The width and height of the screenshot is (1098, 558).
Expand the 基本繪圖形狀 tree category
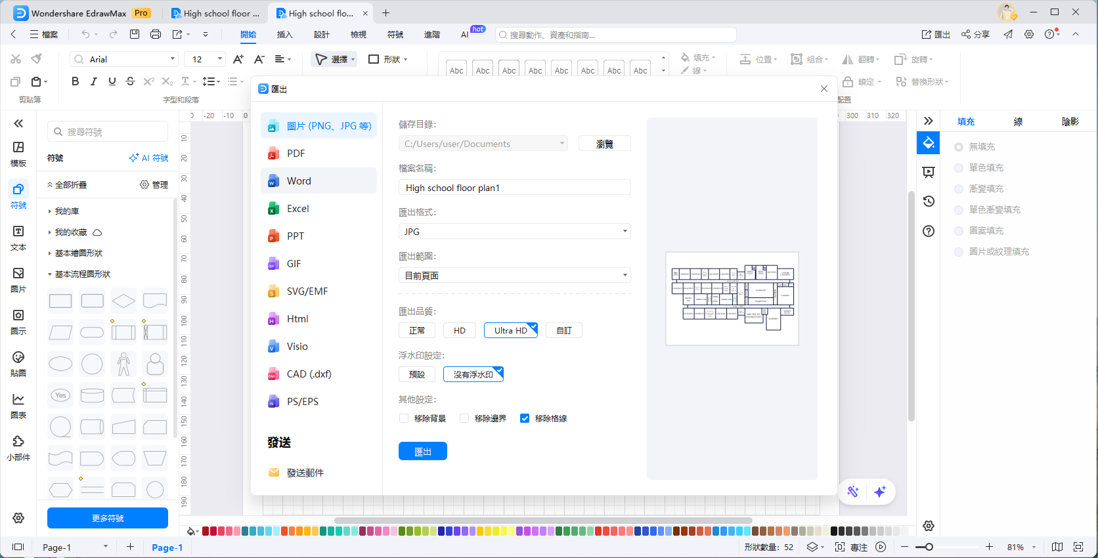pos(50,253)
